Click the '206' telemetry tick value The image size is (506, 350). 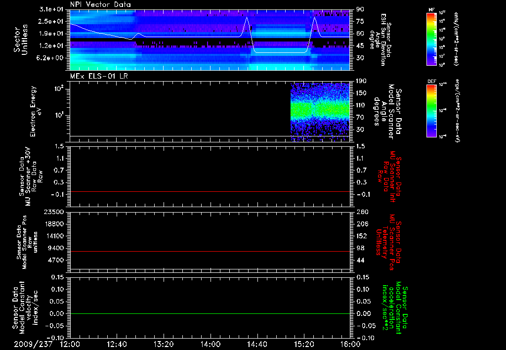pyautogui.click(x=362, y=224)
